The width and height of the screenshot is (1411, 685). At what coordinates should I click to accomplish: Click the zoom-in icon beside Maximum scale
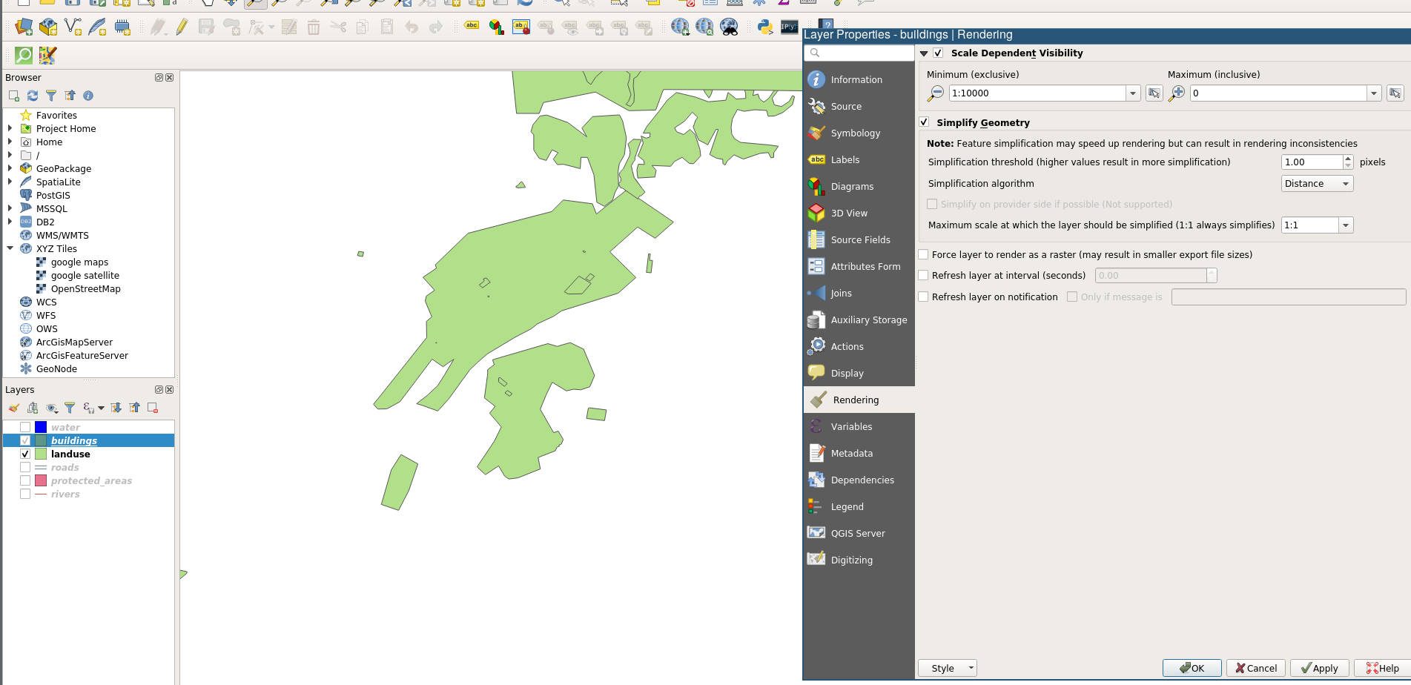pyautogui.click(x=1177, y=93)
